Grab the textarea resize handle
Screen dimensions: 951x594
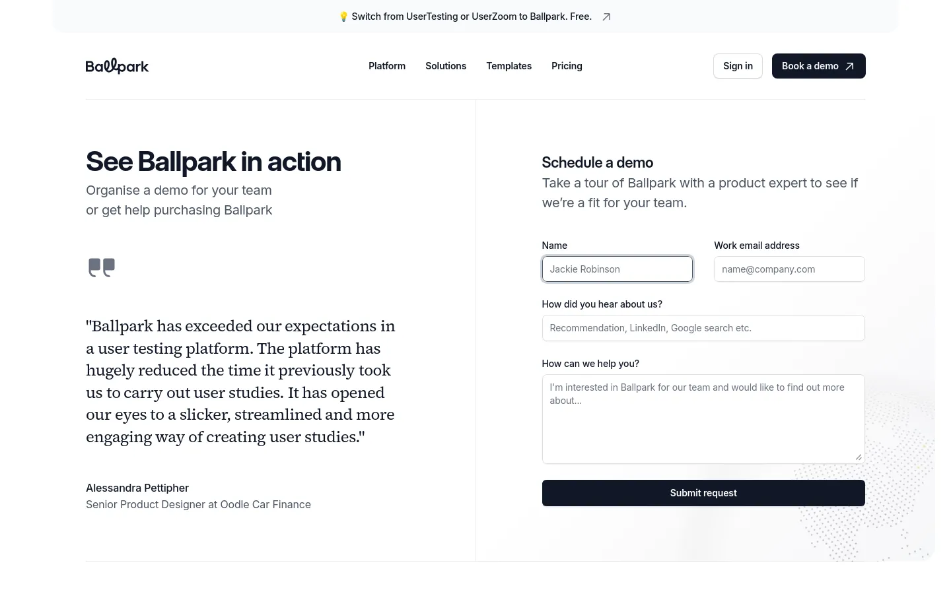pos(859,457)
